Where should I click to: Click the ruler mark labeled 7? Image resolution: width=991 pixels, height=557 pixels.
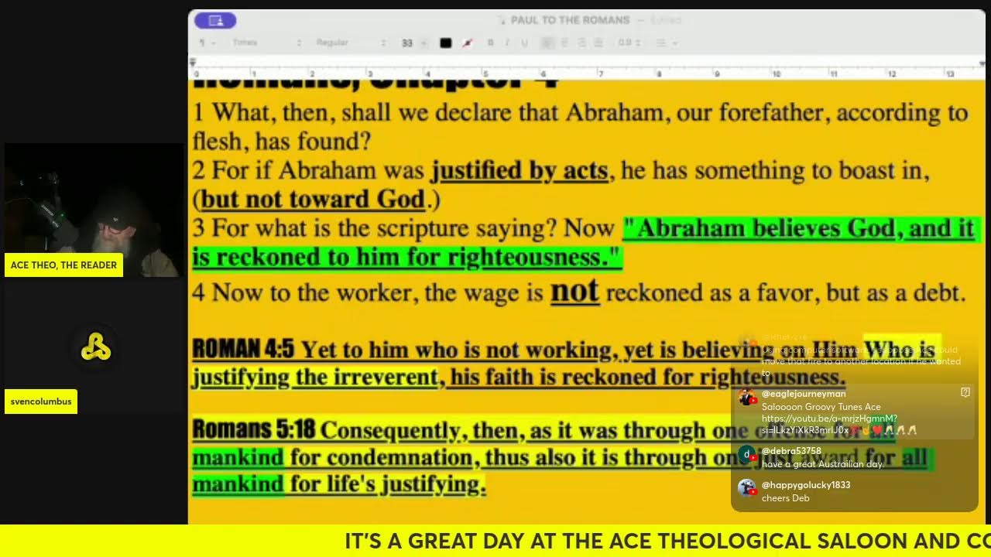pos(601,73)
